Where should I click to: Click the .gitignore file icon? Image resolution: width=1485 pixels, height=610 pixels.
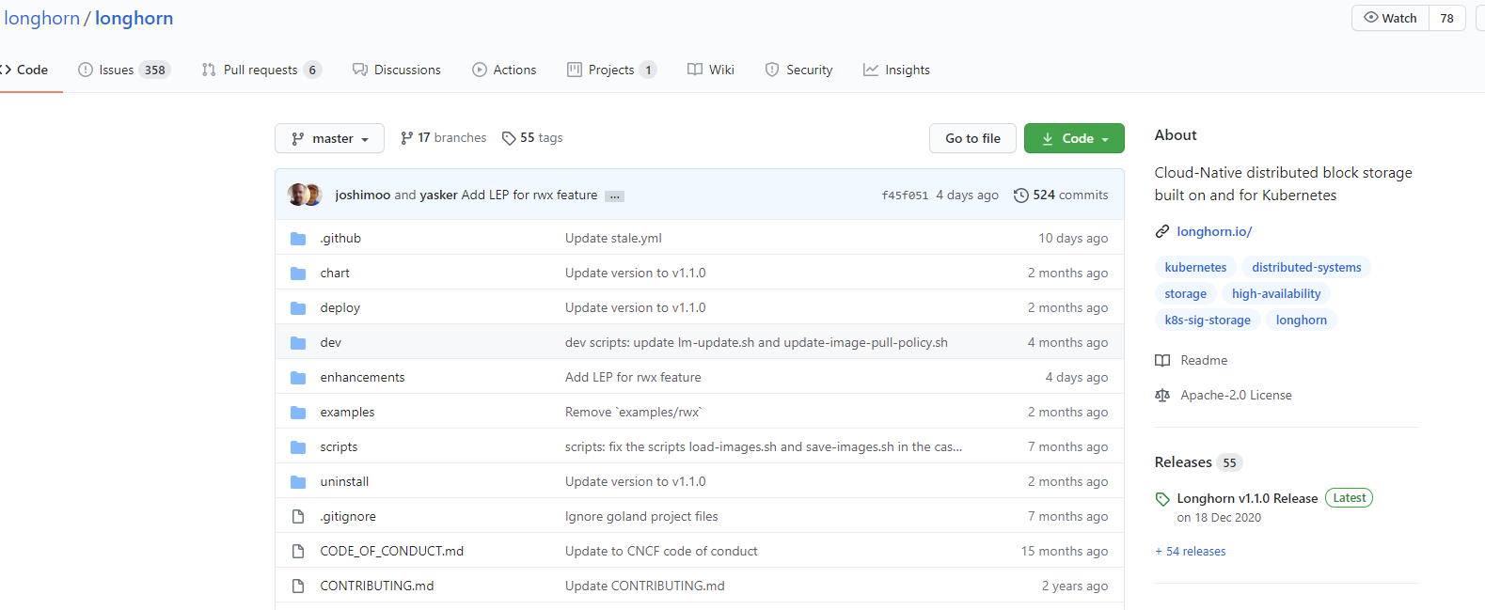pos(298,517)
